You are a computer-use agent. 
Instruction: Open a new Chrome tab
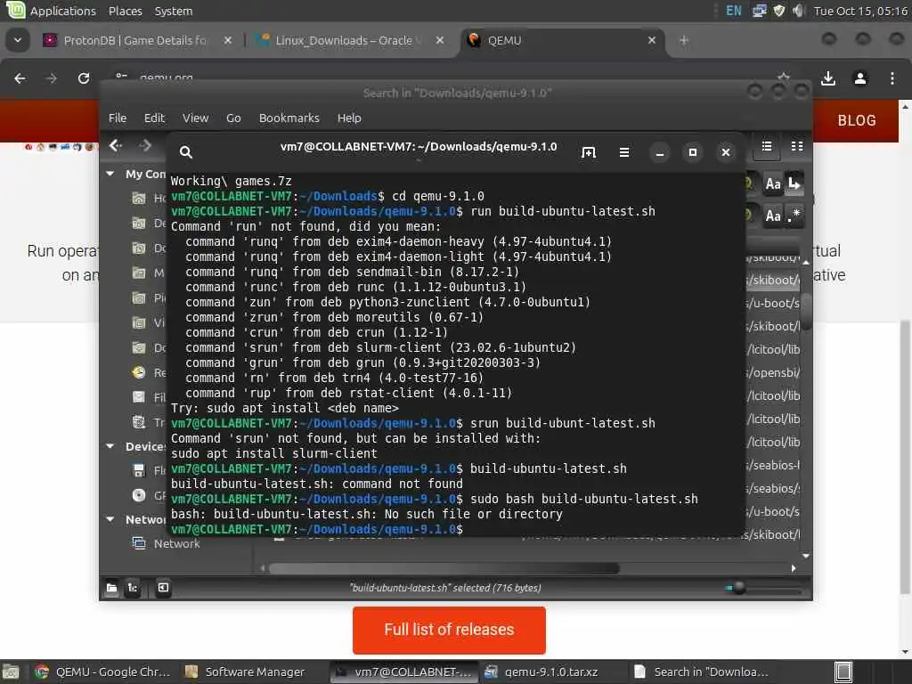click(x=684, y=40)
